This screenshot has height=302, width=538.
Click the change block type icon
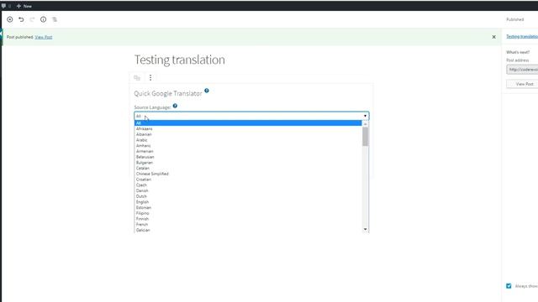pos(137,78)
